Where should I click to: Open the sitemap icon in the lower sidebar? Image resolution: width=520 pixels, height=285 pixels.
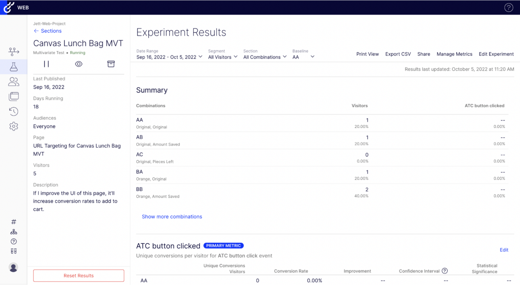(13, 231)
